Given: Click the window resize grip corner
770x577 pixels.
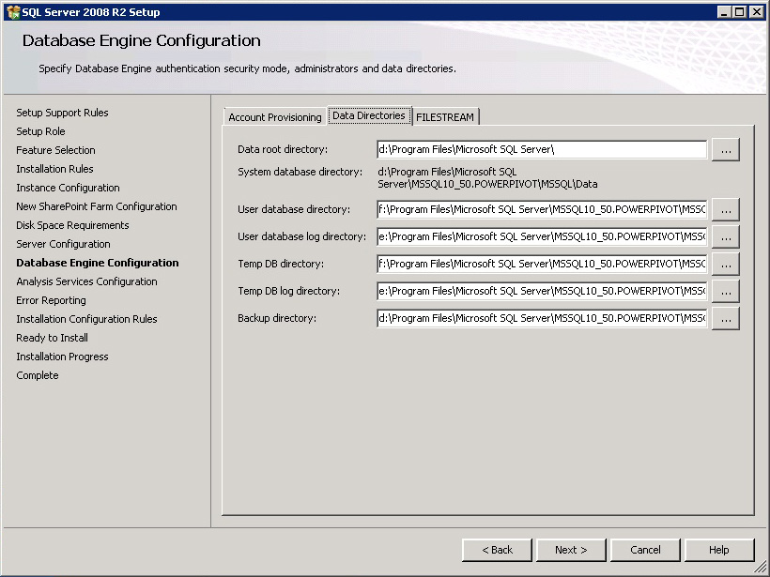Looking at the screenshot, I should click(x=760, y=567).
